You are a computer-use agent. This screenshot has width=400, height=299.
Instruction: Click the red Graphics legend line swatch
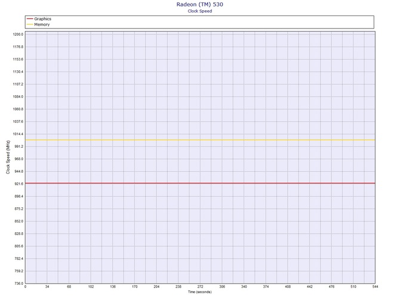point(30,19)
